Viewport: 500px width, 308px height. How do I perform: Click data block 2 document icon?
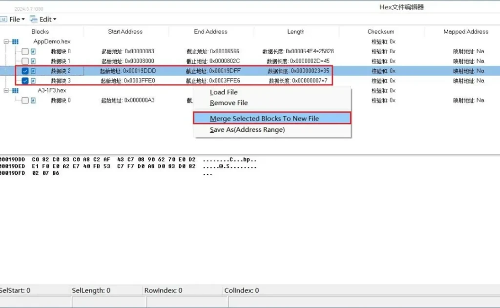[34, 71]
